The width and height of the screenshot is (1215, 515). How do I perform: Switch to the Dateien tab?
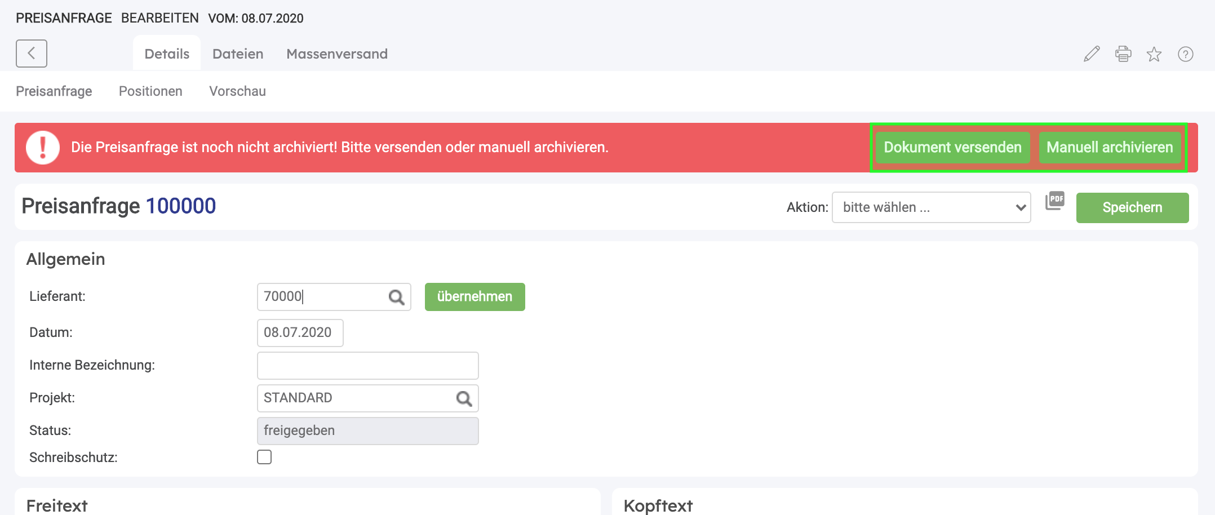[x=238, y=54]
